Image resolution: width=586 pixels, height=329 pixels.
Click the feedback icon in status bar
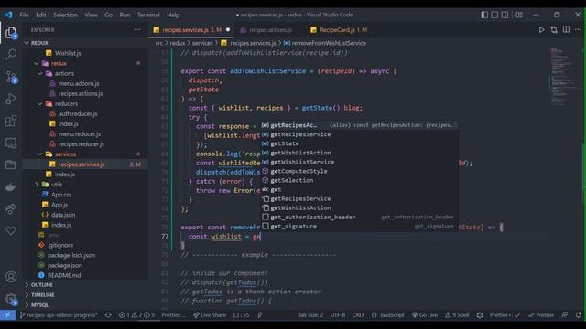565,315
